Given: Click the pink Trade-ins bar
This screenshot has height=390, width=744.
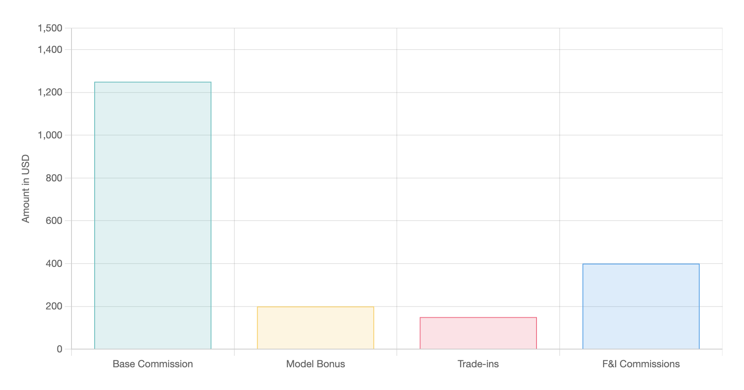Looking at the screenshot, I should coord(478,333).
